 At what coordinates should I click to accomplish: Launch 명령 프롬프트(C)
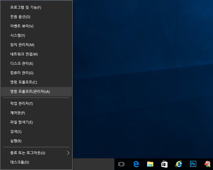click(x=36, y=82)
